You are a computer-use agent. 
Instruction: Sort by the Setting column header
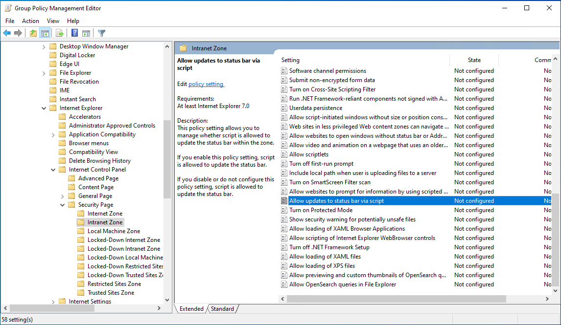tap(364, 60)
